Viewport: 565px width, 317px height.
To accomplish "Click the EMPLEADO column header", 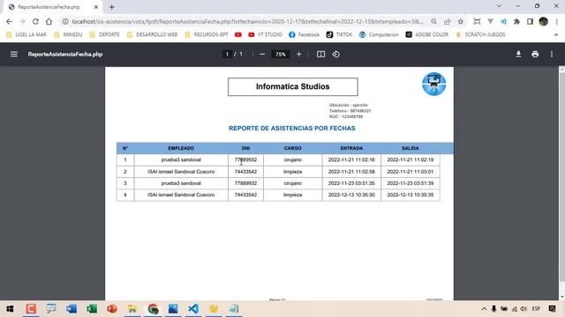I will [x=181, y=148].
